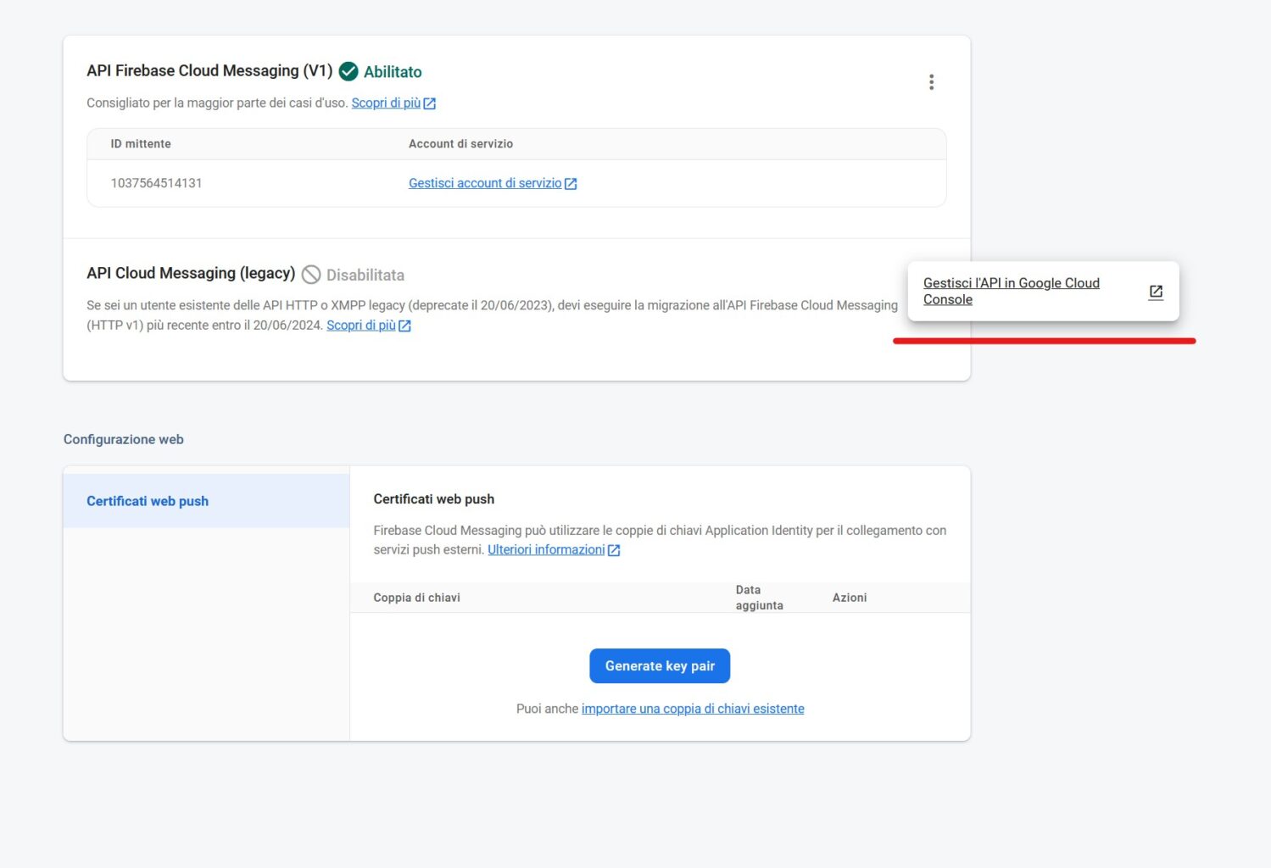Click external-link icon next to 'Gestisci account di servizio'

coord(571,184)
